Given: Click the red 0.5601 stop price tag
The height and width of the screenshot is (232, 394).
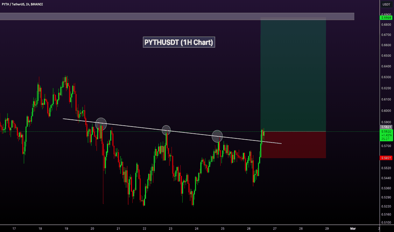Looking at the screenshot, I should (386, 158).
